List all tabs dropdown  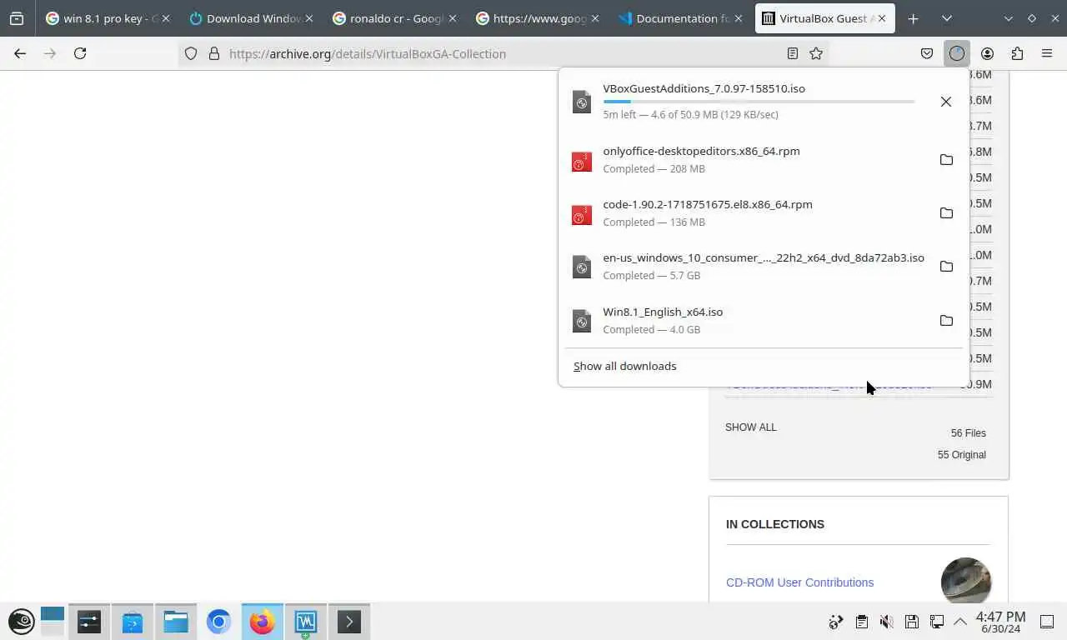point(947,18)
